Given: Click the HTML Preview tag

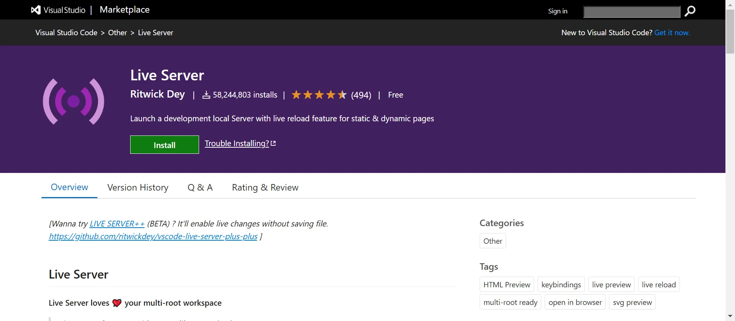Looking at the screenshot, I should click(x=507, y=285).
